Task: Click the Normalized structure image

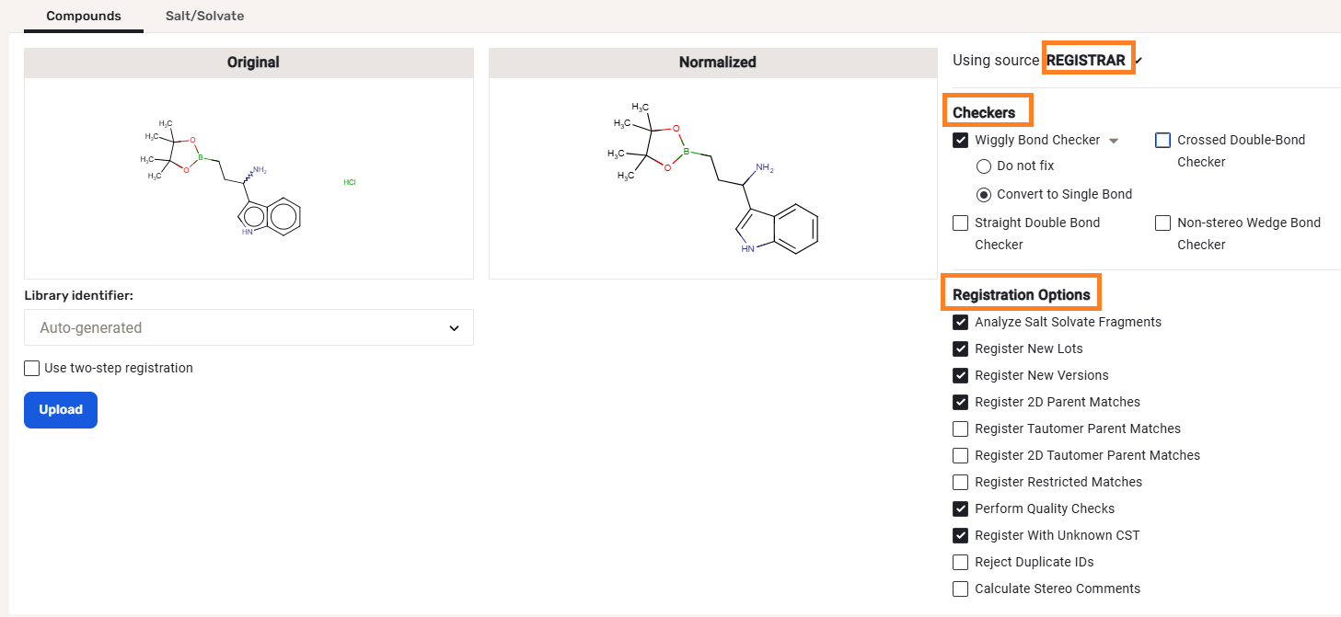Action: [713, 177]
